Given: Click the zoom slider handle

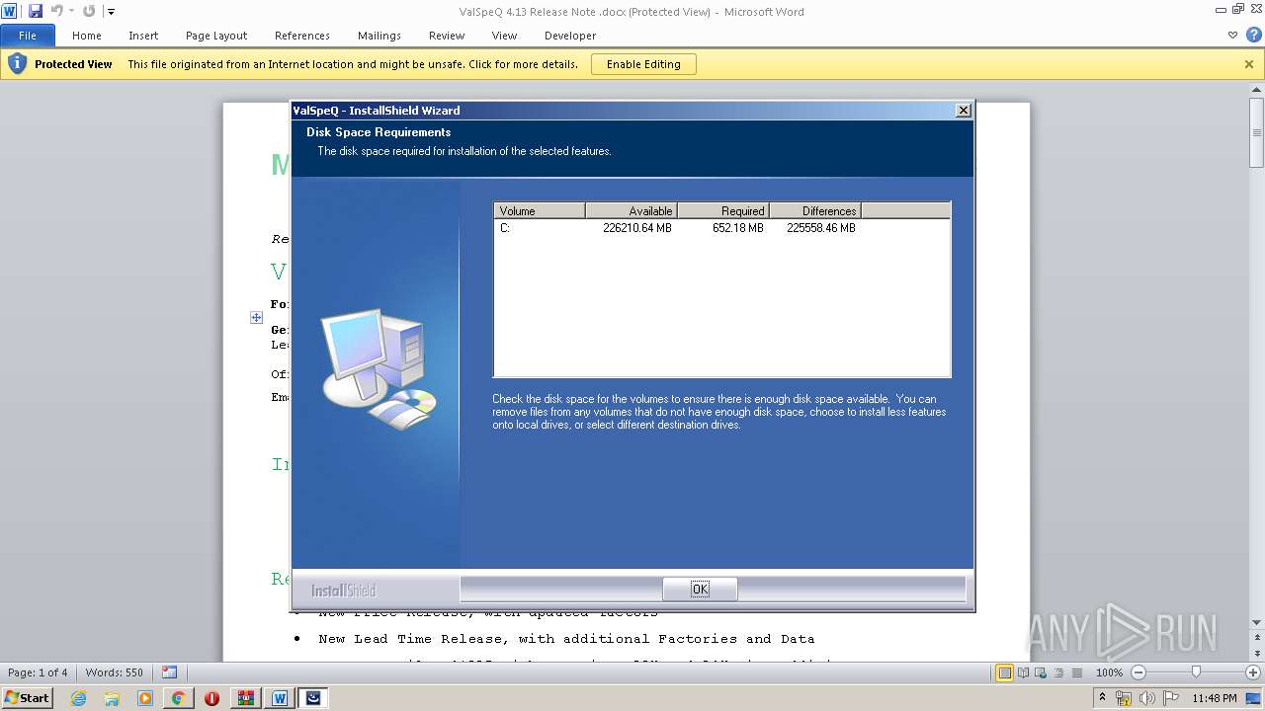Looking at the screenshot, I should [x=1196, y=672].
